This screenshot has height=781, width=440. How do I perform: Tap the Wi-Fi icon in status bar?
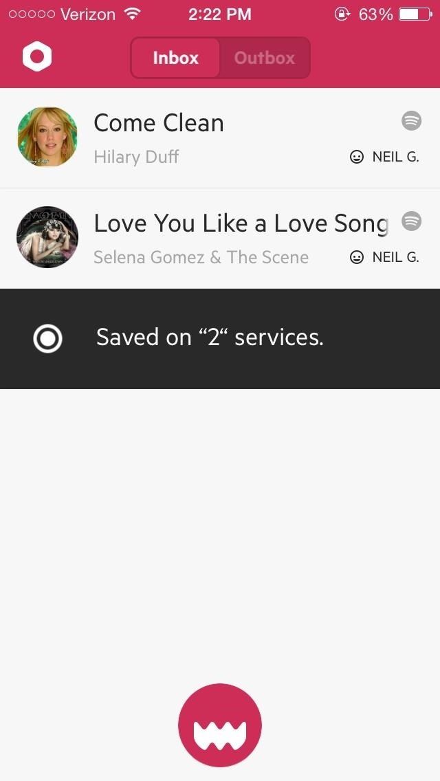[133, 14]
